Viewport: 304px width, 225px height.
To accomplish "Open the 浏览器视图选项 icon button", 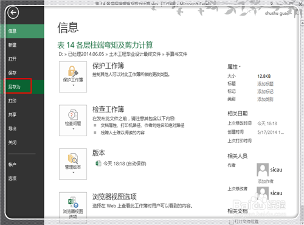I will click(73, 207).
